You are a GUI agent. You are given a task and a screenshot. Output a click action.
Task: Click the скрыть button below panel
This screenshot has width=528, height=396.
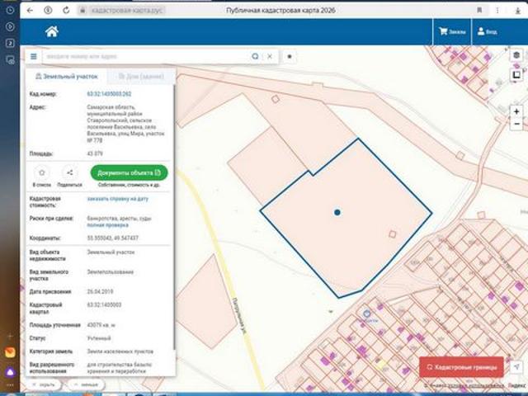click(44, 384)
